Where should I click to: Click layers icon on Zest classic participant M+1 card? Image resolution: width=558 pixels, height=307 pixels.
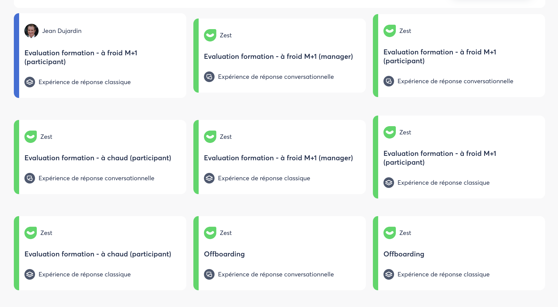pos(389,183)
